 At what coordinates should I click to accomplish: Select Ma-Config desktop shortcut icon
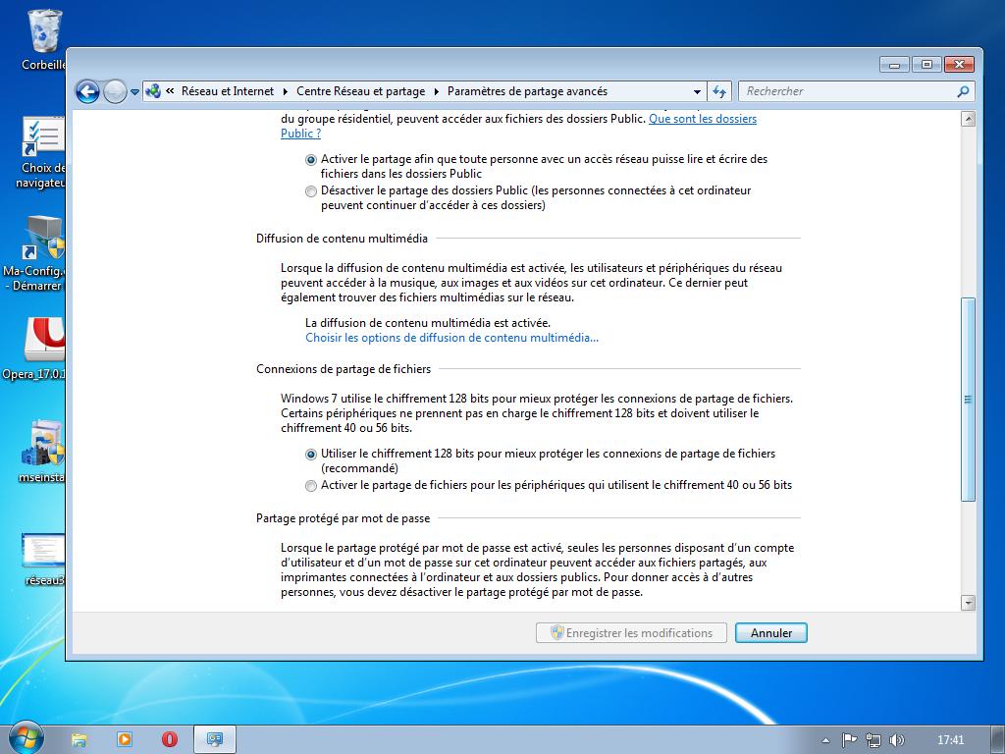37,253
